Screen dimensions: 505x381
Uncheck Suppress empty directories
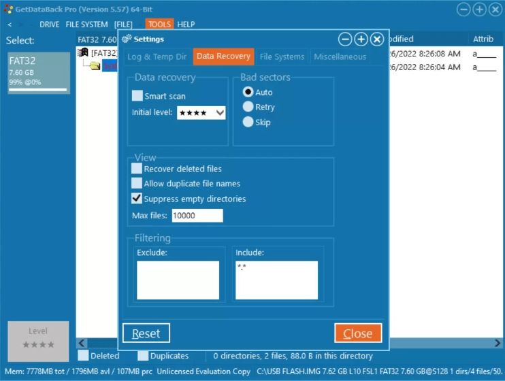[137, 198]
